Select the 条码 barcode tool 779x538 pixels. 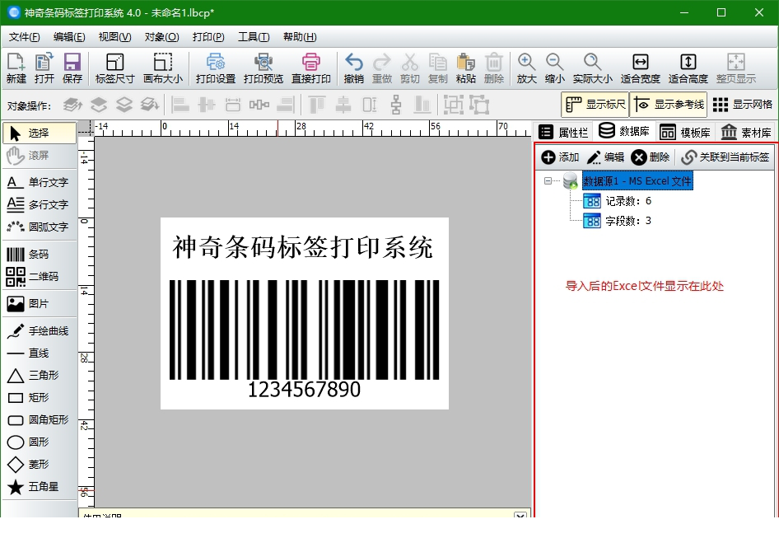[x=38, y=255]
